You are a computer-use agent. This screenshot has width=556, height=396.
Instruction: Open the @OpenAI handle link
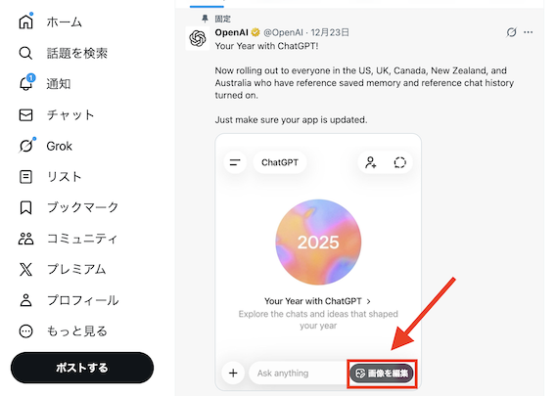point(283,32)
